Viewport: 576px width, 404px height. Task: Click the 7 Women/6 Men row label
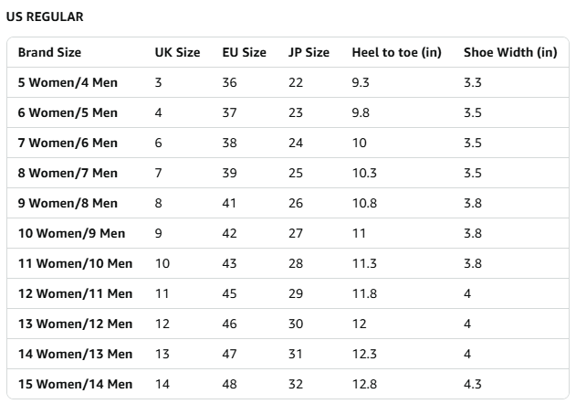coord(68,143)
